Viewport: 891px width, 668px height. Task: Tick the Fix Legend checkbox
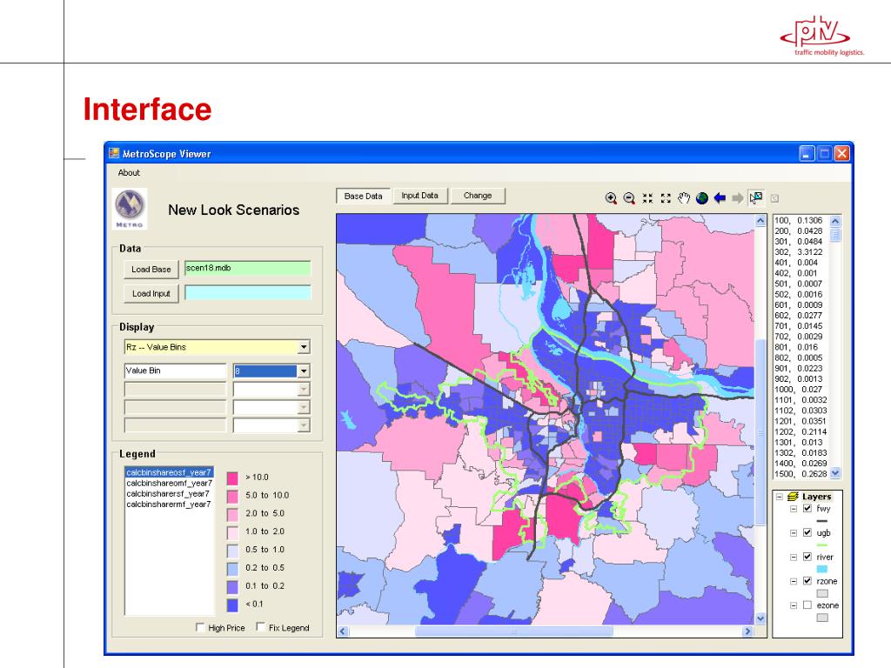[x=260, y=627]
